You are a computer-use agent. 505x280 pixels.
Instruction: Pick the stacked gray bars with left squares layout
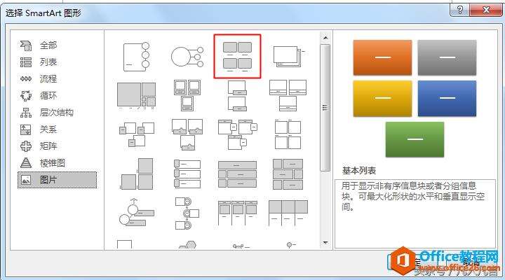(x=237, y=174)
